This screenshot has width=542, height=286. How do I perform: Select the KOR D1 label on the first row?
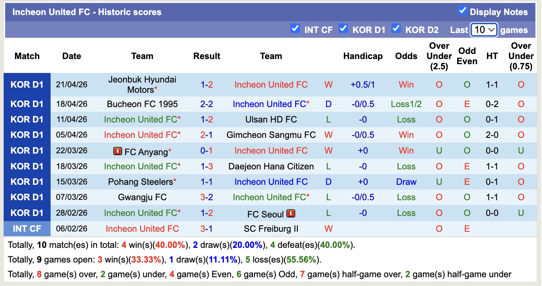[27, 84]
